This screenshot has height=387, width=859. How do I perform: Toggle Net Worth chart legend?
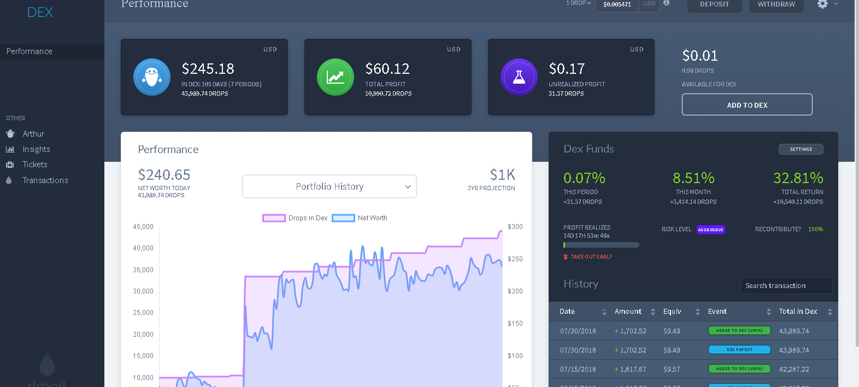pos(360,218)
